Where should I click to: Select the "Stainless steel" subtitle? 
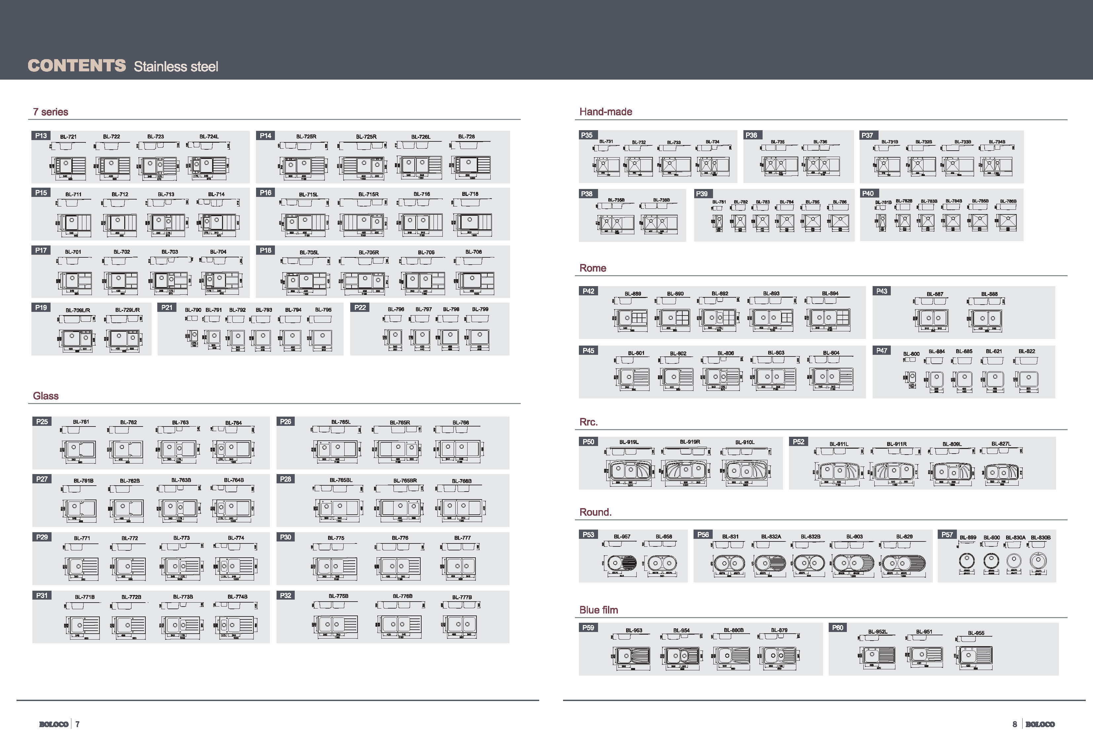[x=176, y=66]
